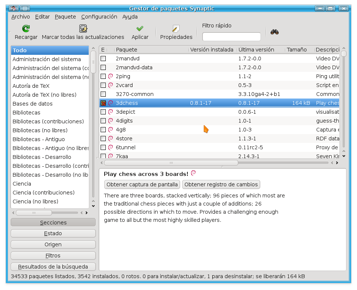Click Debian swirl icon next to 3depict
This screenshot has height=290, width=357.
[x=111, y=112]
